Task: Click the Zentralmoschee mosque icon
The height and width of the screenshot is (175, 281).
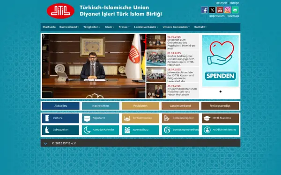Action: [x=127, y=119]
